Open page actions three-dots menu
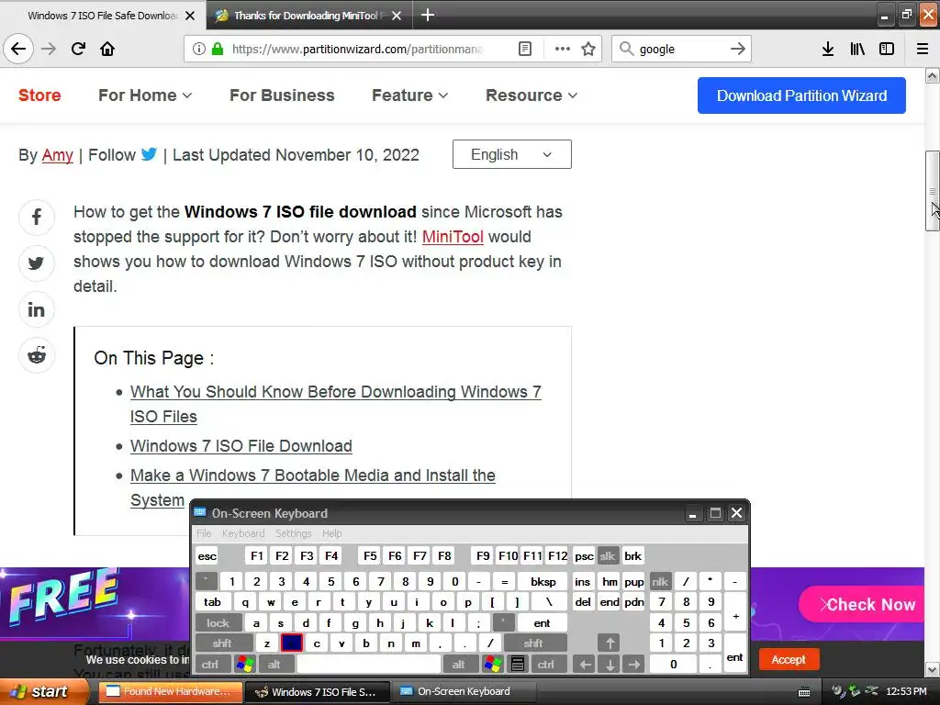The width and height of the screenshot is (940, 705). 563,49
